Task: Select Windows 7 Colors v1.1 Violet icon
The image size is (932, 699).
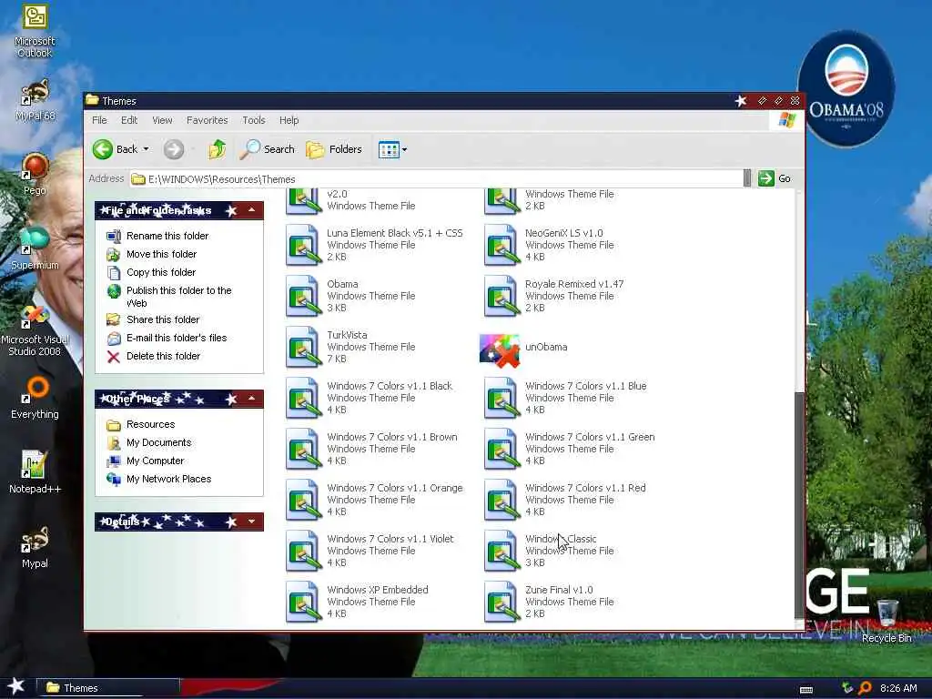Action: (x=304, y=551)
